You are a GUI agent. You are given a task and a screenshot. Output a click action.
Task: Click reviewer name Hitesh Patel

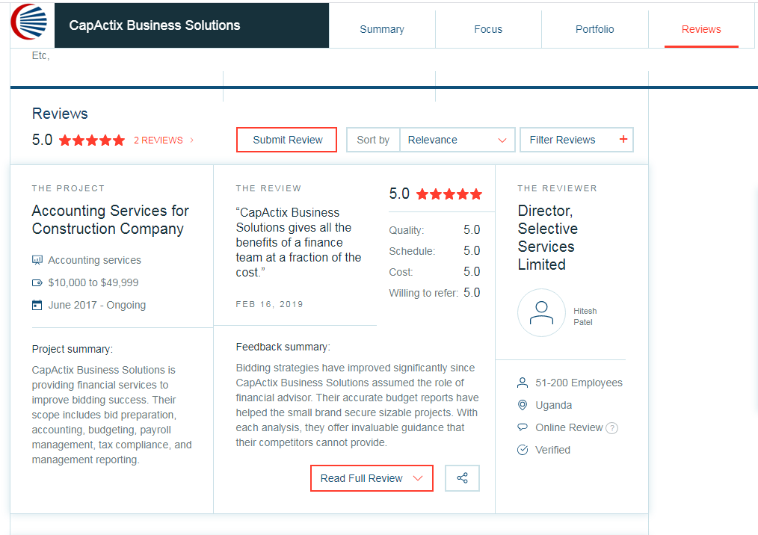585,317
